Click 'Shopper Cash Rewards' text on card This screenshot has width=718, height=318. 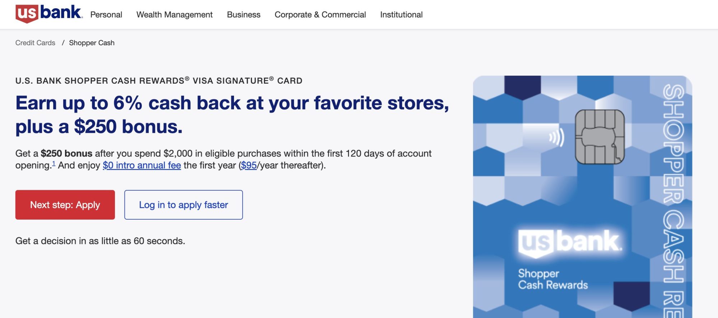(553, 279)
